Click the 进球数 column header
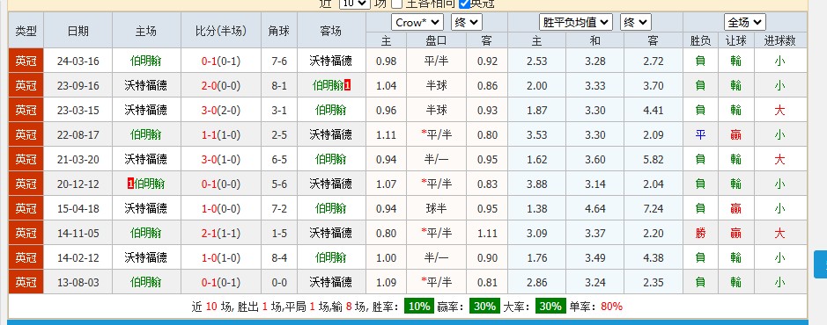This screenshot has width=827, height=325. [780, 40]
